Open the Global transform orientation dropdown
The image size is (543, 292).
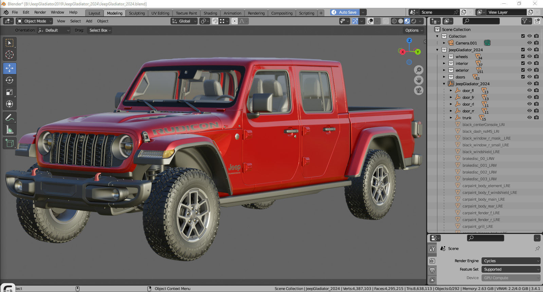[x=184, y=21]
